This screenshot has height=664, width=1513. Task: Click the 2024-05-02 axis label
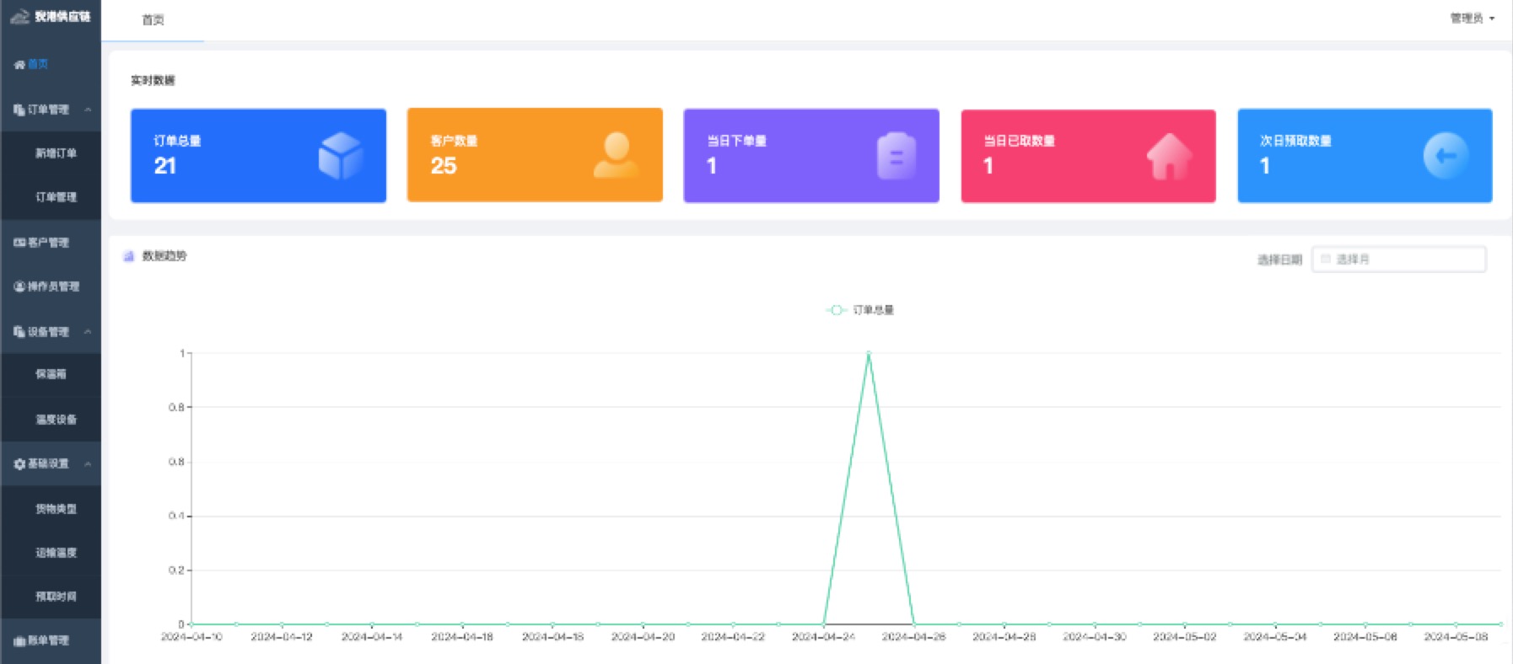pyautogui.click(x=1184, y=637)
